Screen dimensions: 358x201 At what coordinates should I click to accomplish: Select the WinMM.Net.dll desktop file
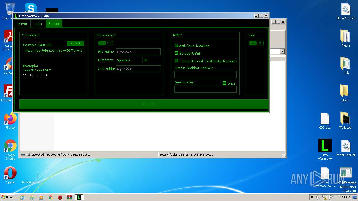pos(346,148)
